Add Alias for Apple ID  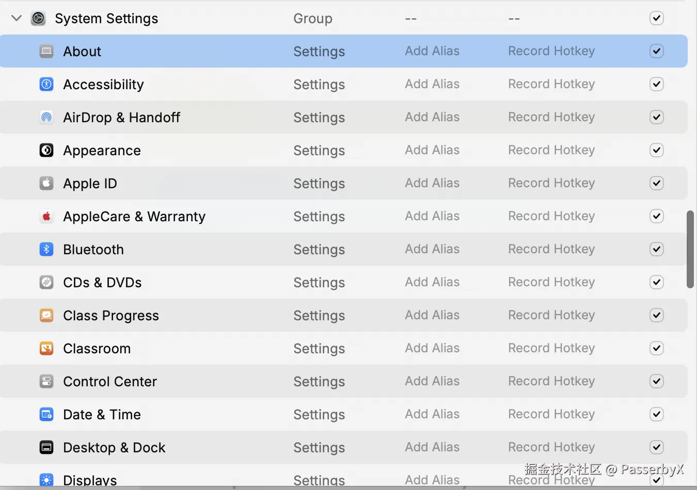point(432,183)
